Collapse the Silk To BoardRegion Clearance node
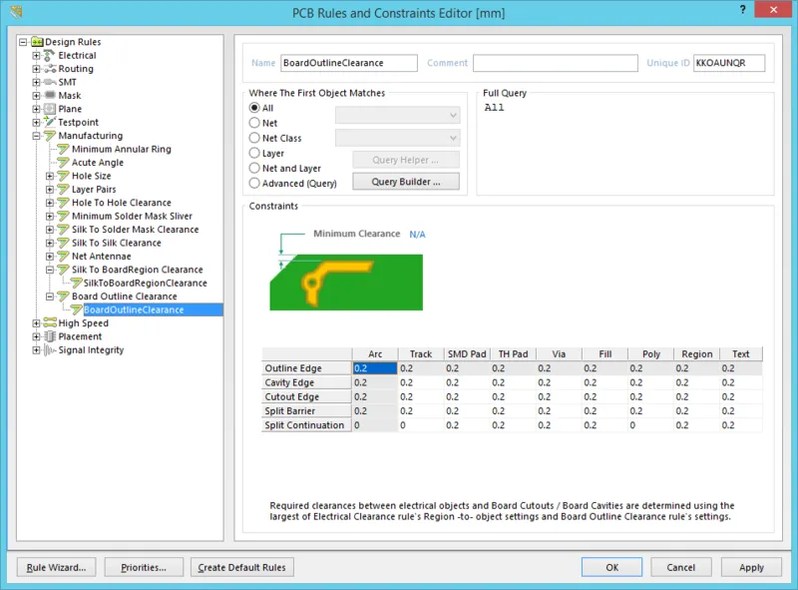This screenshot has height=590, width=798. click(50, 270)
